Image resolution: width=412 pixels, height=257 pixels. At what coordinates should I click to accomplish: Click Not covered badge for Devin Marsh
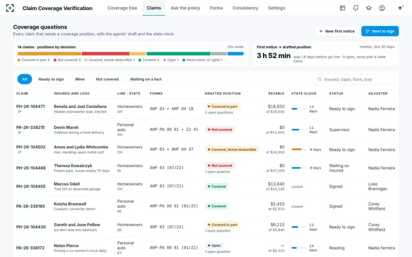coord(220,130)
